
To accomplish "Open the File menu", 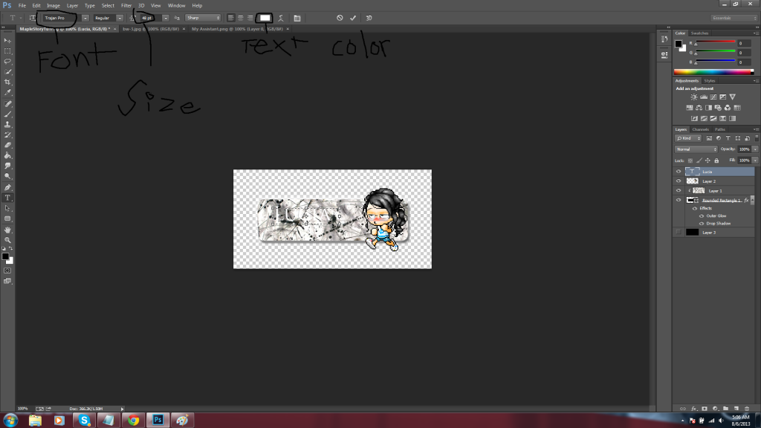I will point(22,5).
